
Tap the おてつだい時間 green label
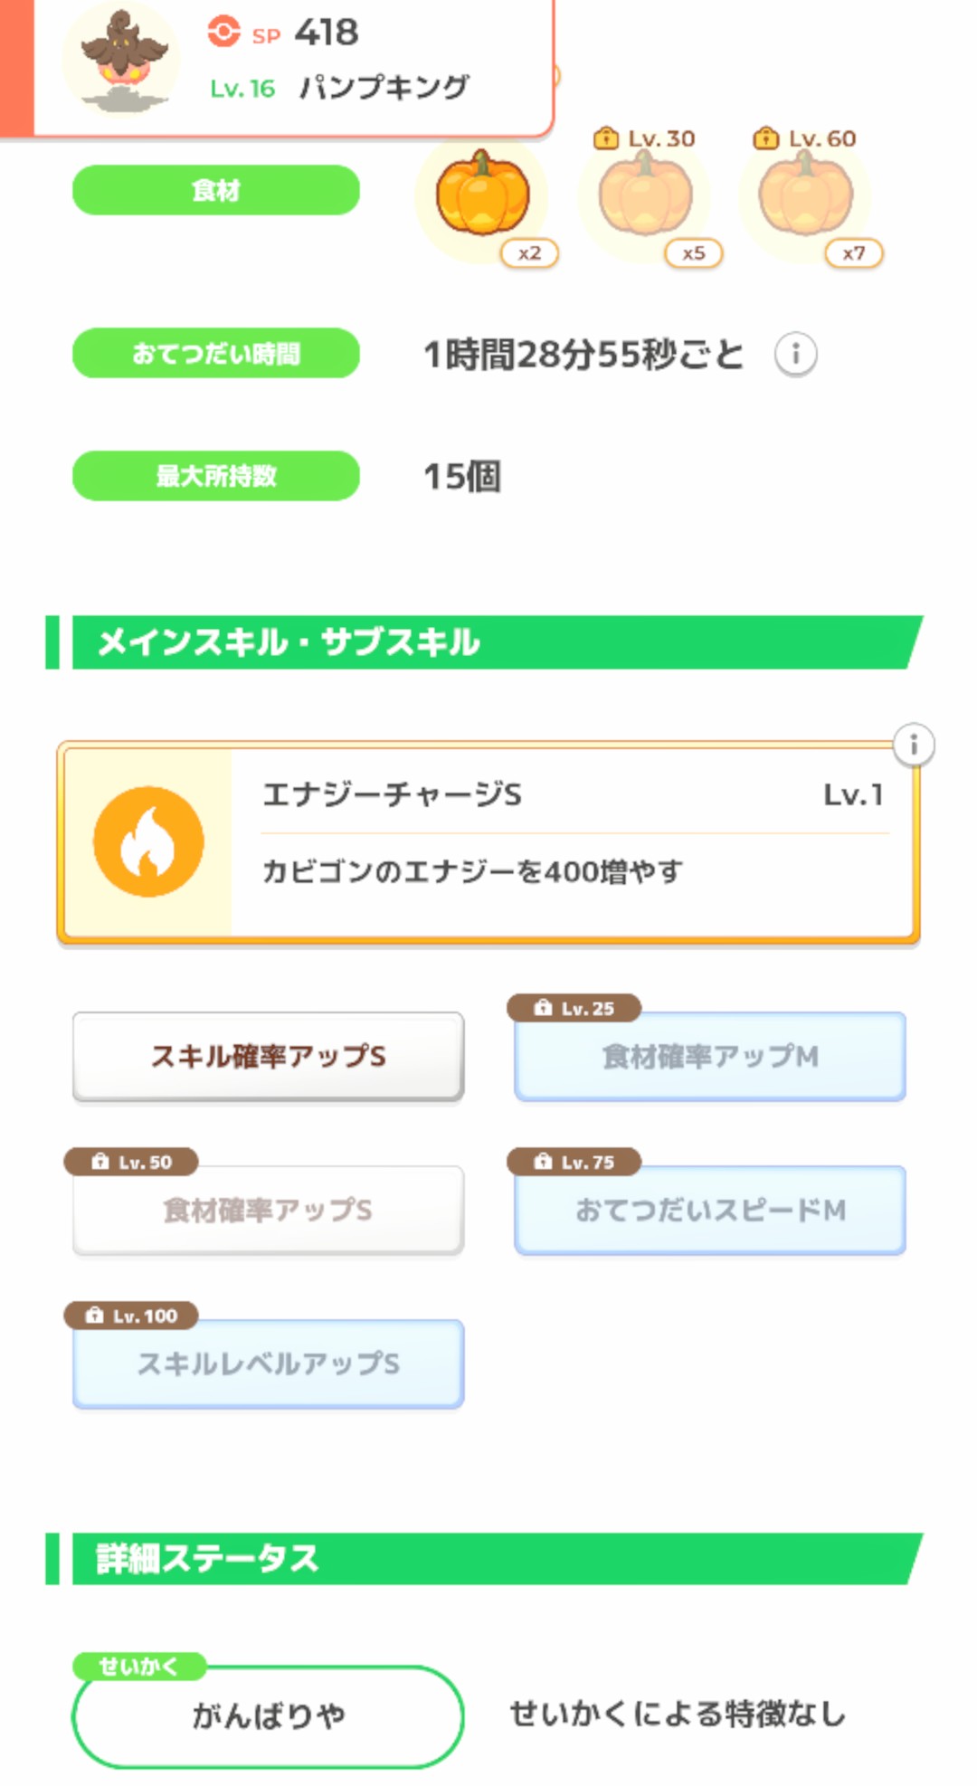(216, 353)
